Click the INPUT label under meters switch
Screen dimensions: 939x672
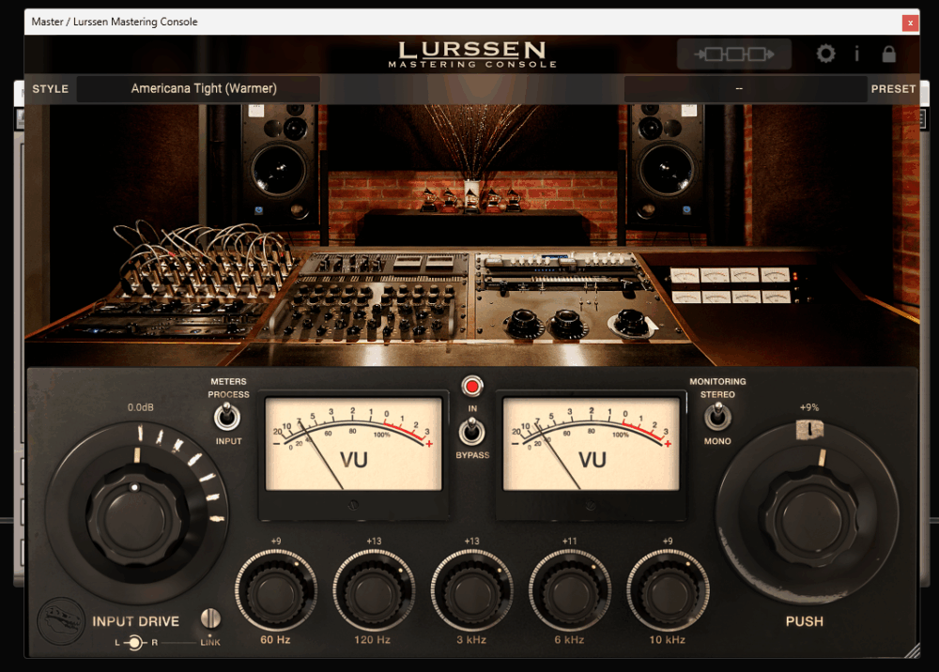(228, 441)
